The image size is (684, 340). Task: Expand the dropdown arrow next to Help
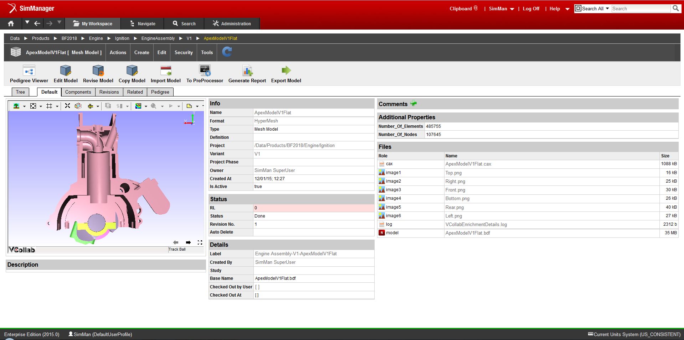point(567,9)
